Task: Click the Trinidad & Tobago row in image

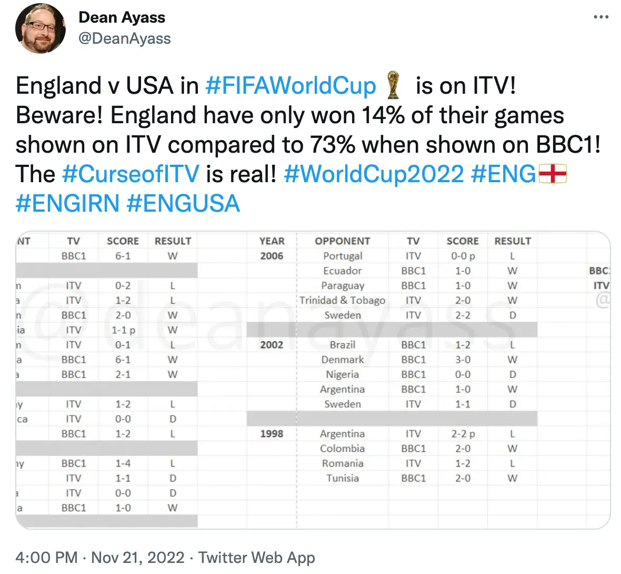Action: [x=343, y=300]
